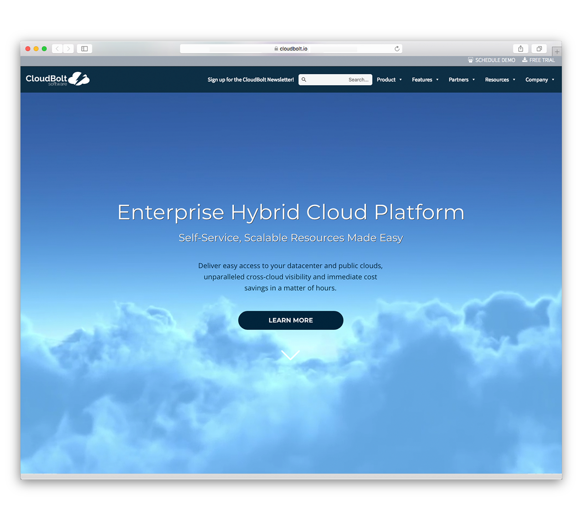Go forward with Safari's forward arrow
The image size is (581, 526).
click(x=68, y=49)
